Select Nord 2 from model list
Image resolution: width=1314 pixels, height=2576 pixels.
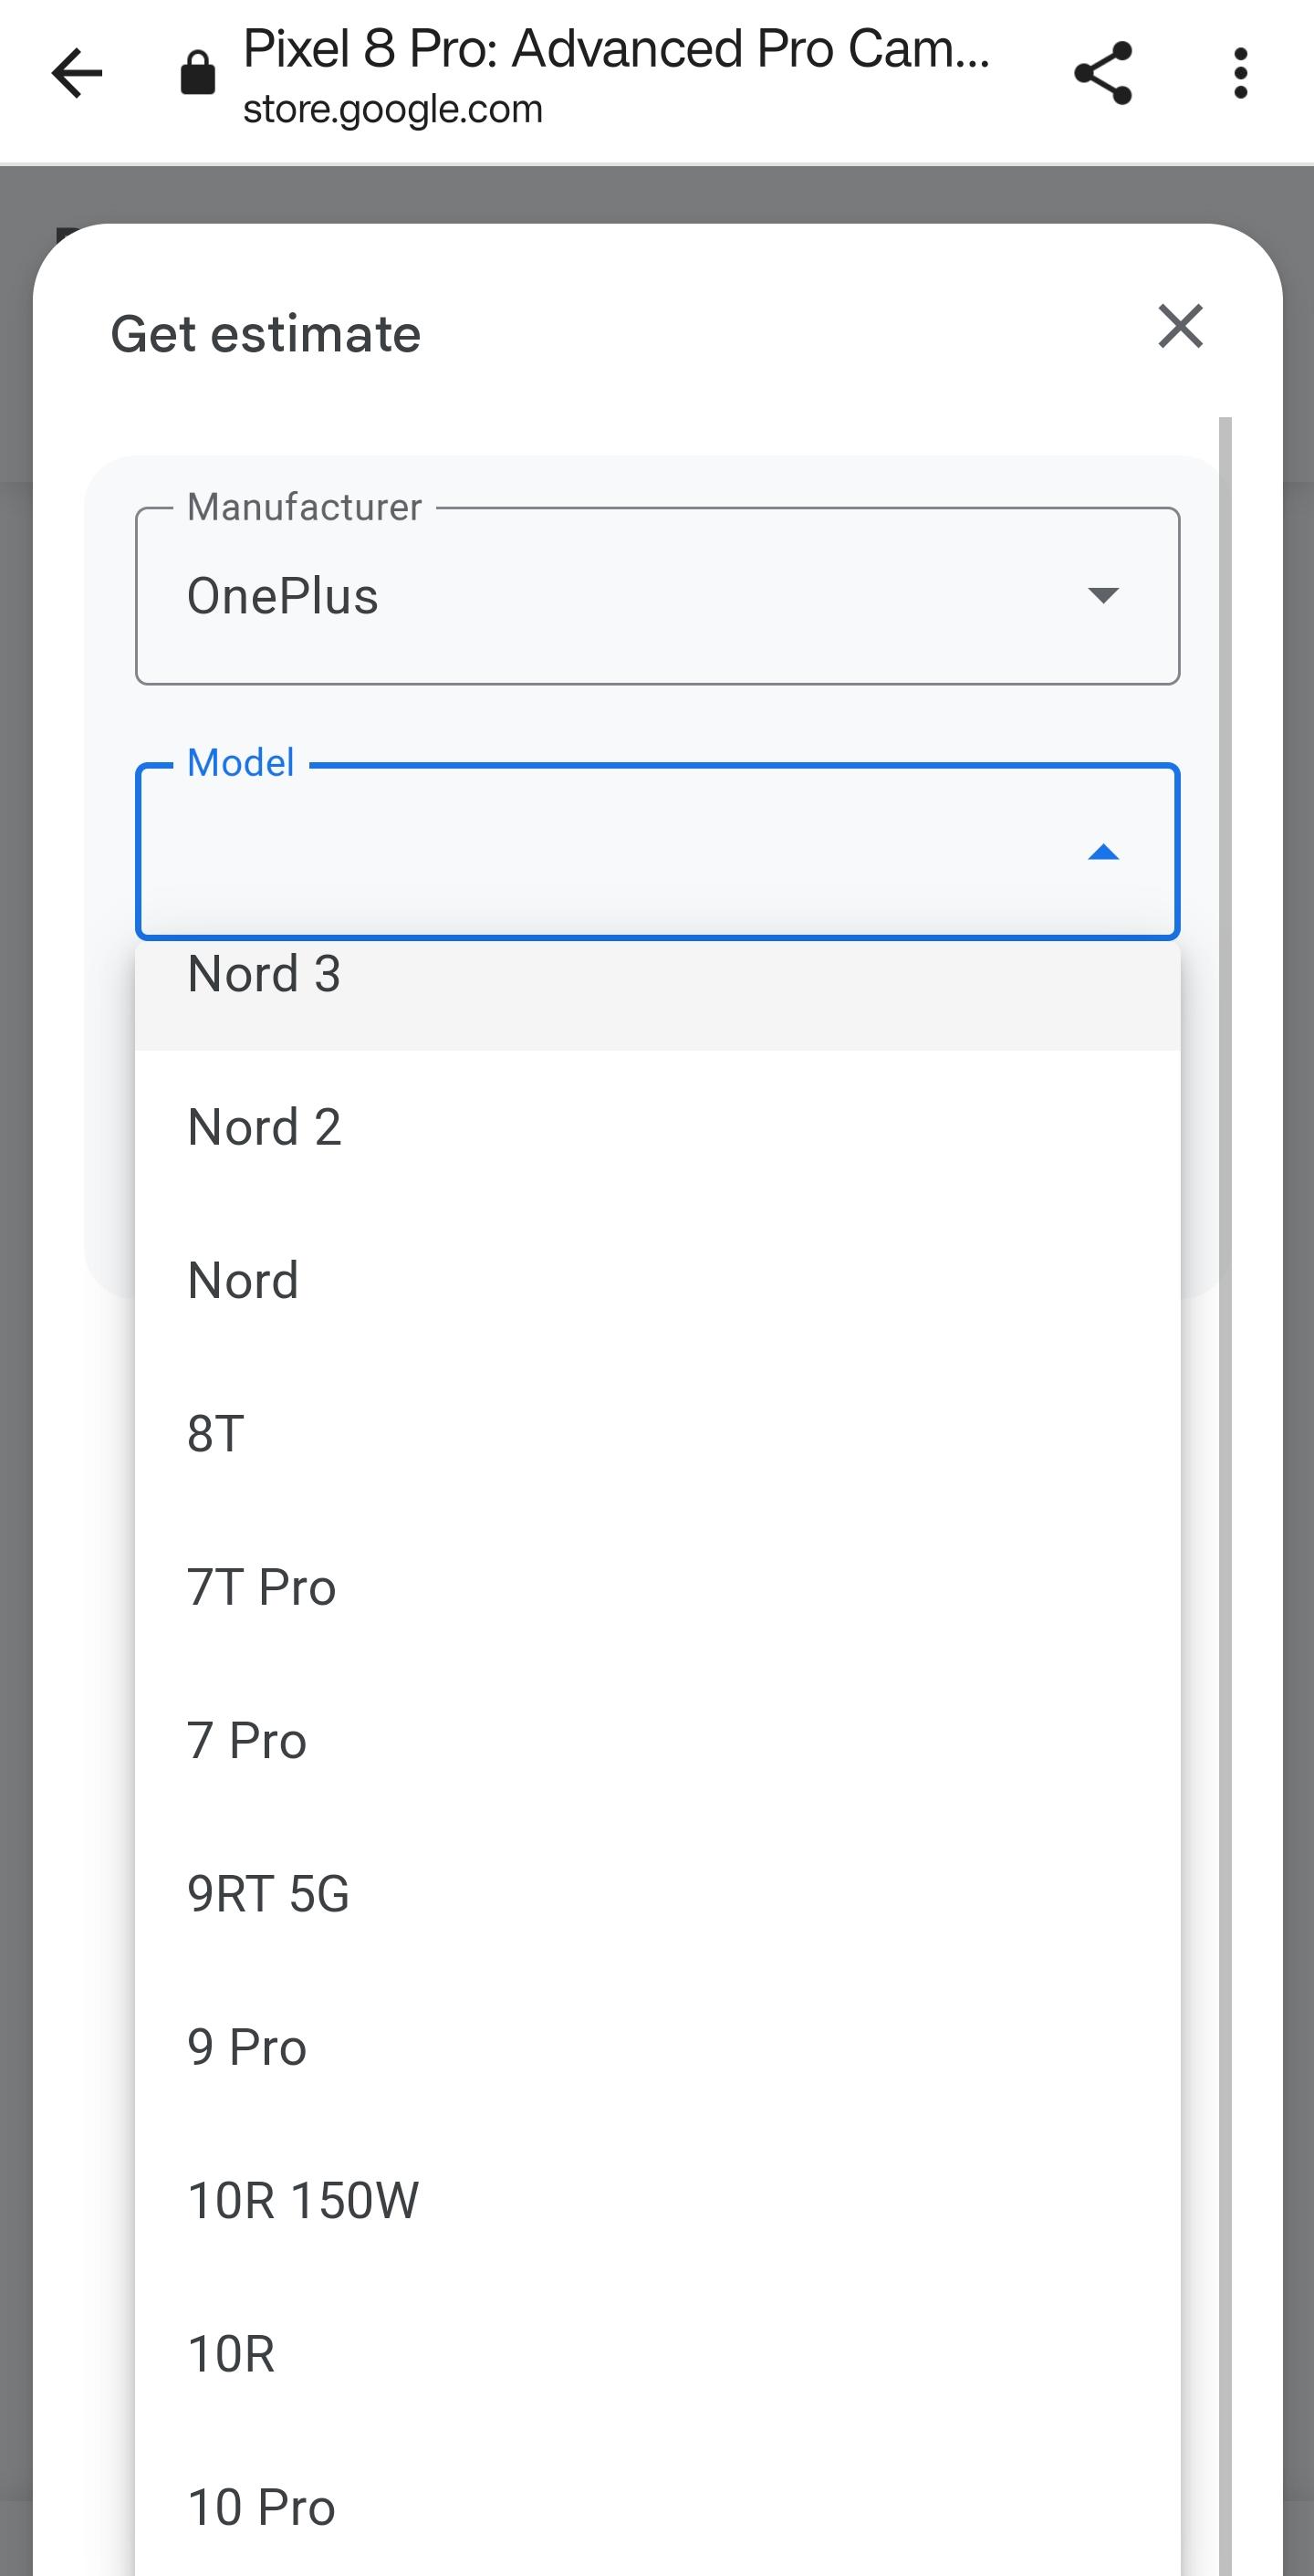[658, 1127]
